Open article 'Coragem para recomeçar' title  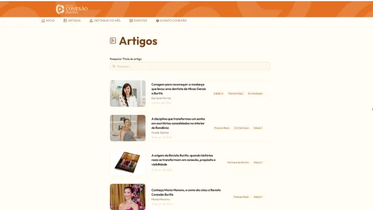tap(179, 89)
